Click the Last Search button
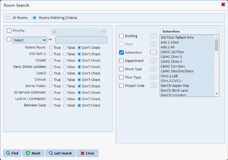The image size is (228, 160). pos(60,153)
